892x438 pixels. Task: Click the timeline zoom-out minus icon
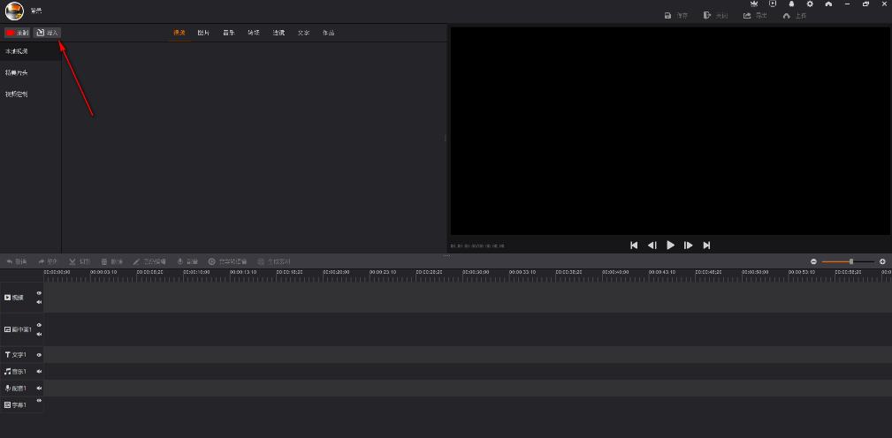[814, 261]
